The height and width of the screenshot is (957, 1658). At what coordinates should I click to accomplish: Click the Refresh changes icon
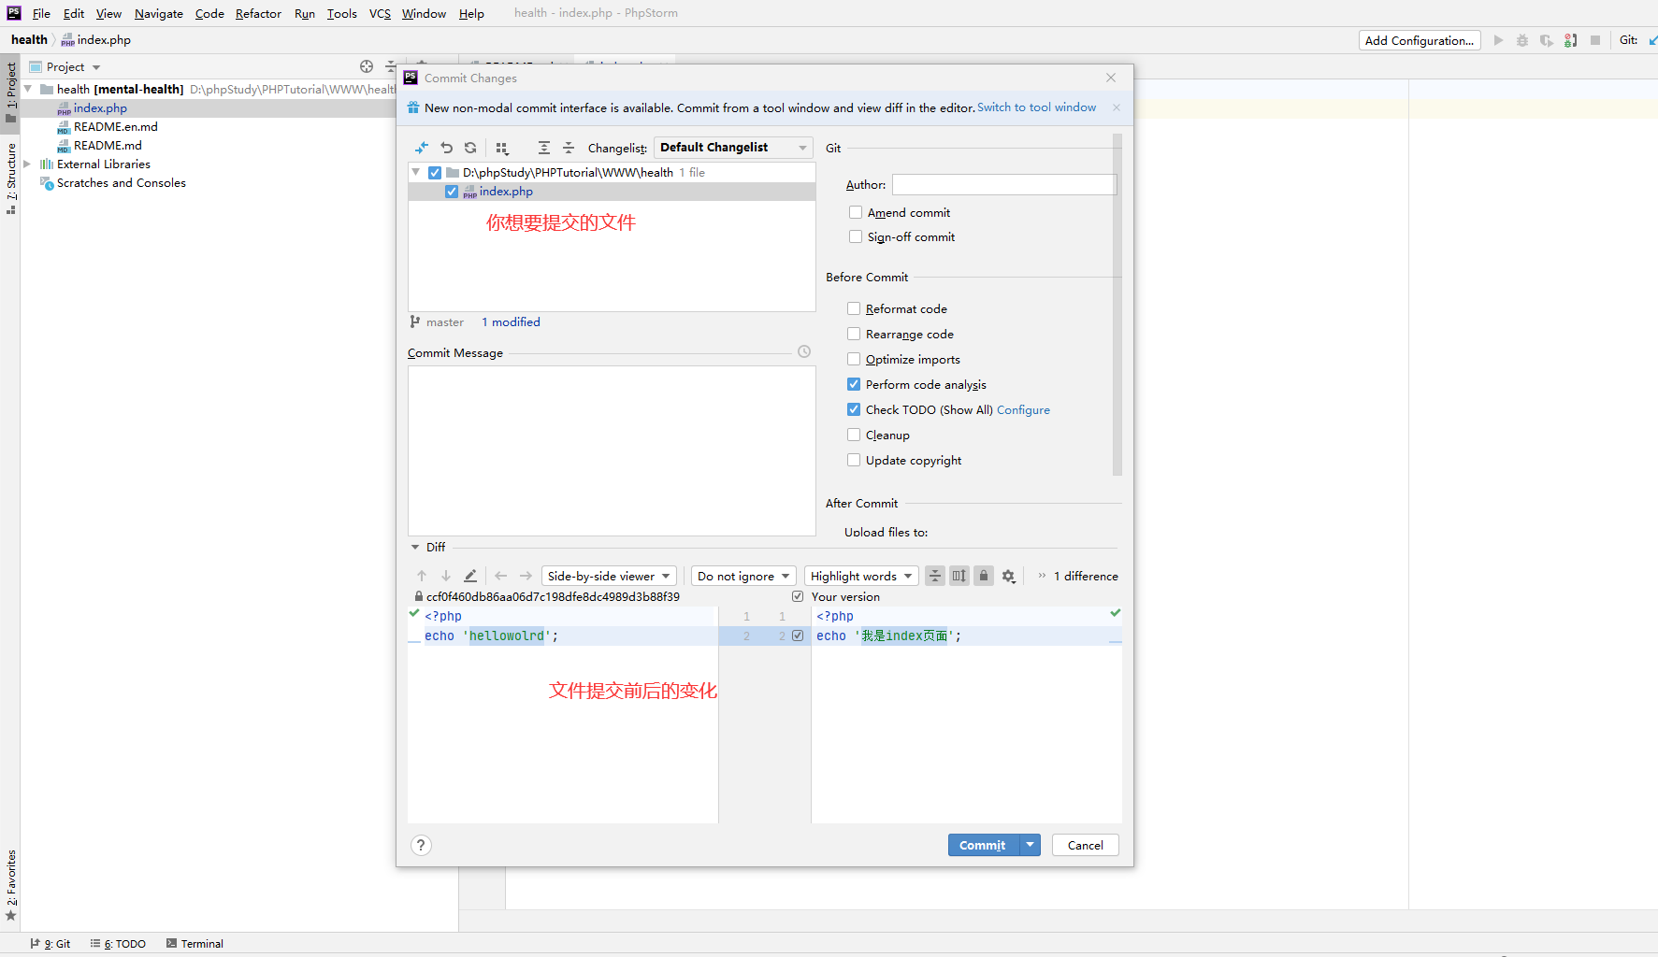click(x=470, y=148)
